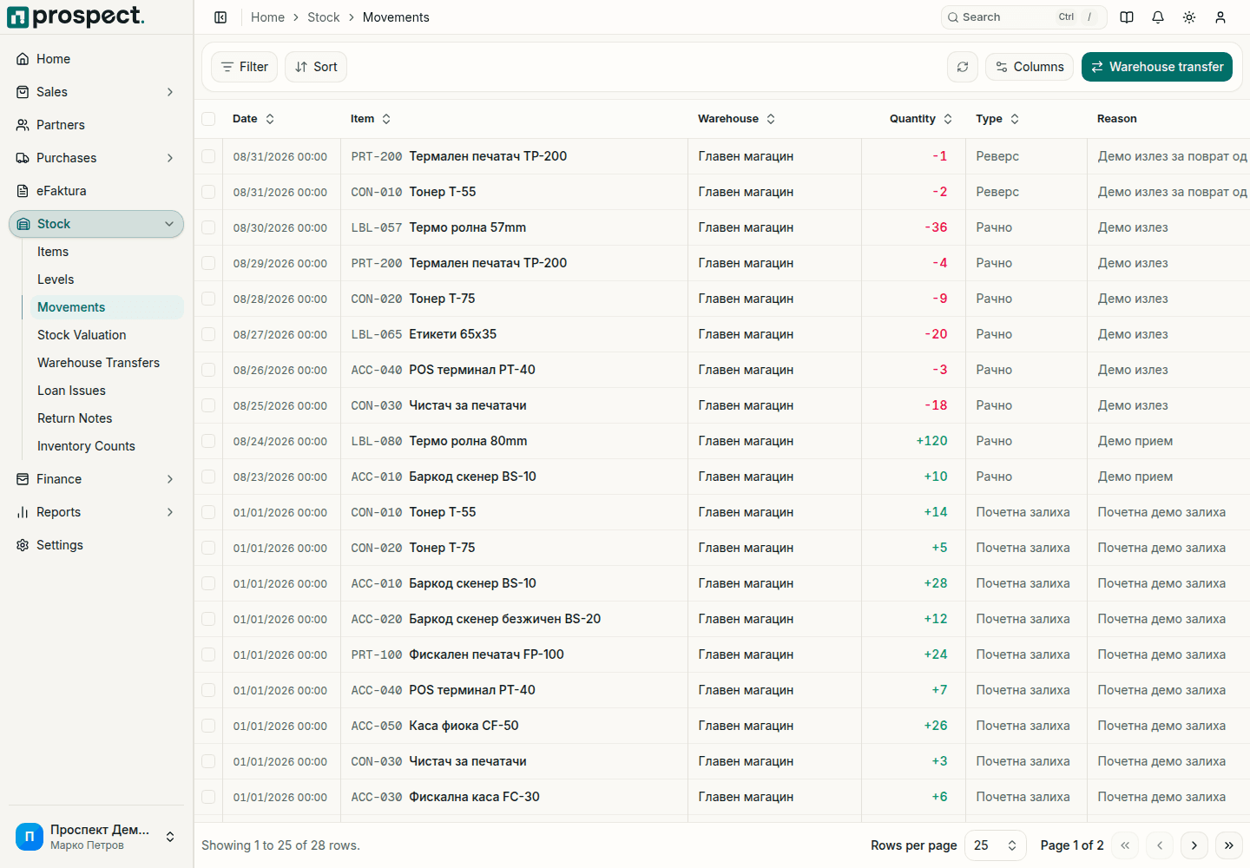Toggle the sidebar collapse icon
The image size is (1250, 868).
(x=220, y=17)
